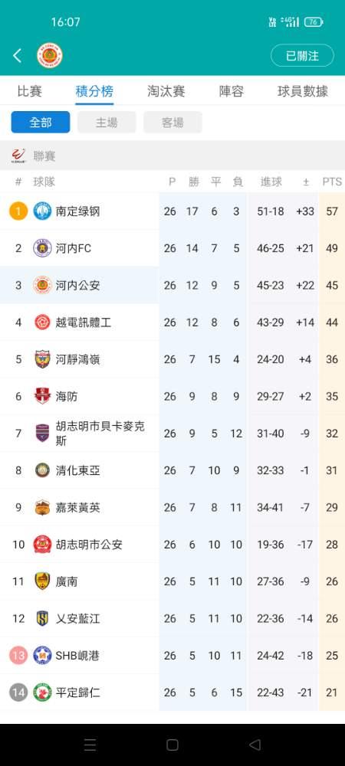345x766 pixels.
Task: Open the 球員數據 tab
Action: (x=303, y=91)
